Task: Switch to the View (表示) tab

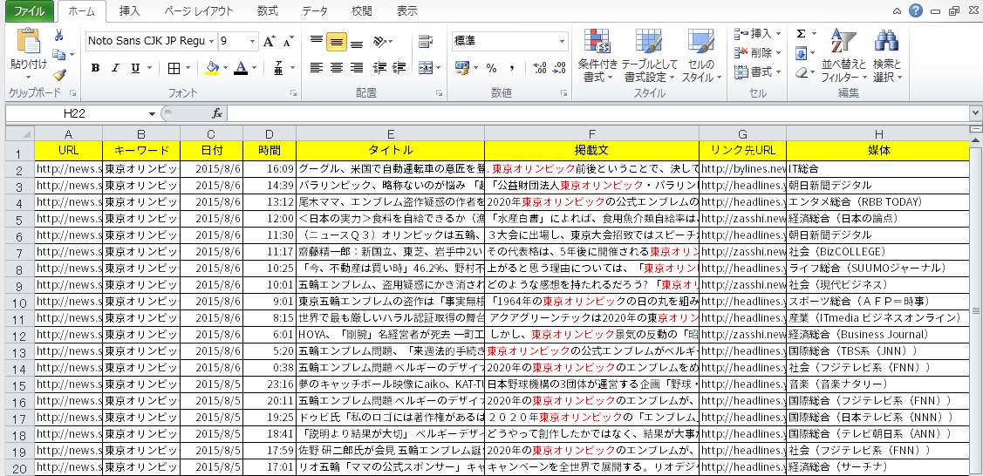Action: tap(406, 11)
